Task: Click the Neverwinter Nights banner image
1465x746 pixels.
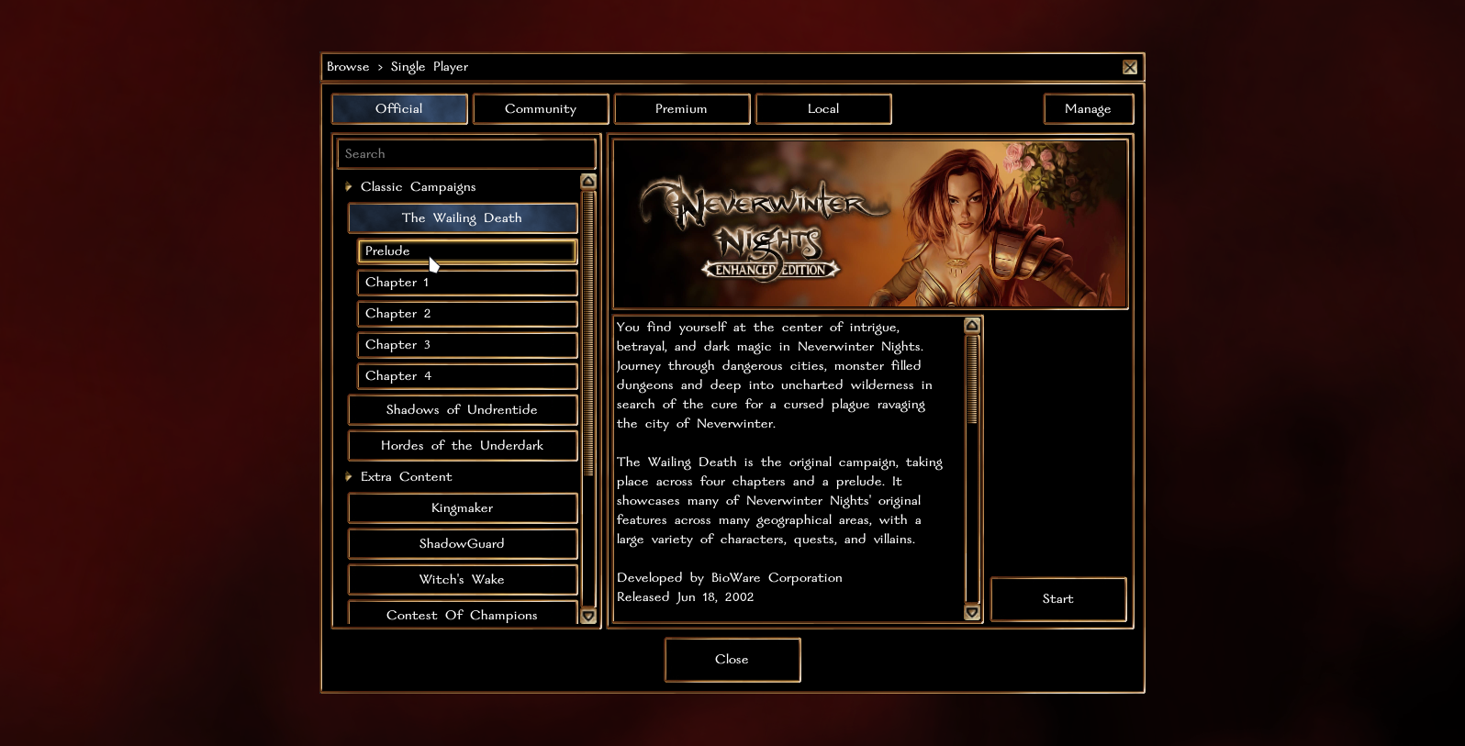Action: coord(870,224)
